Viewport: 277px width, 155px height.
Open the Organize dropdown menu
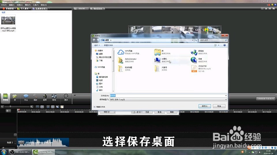pos(97,45)
